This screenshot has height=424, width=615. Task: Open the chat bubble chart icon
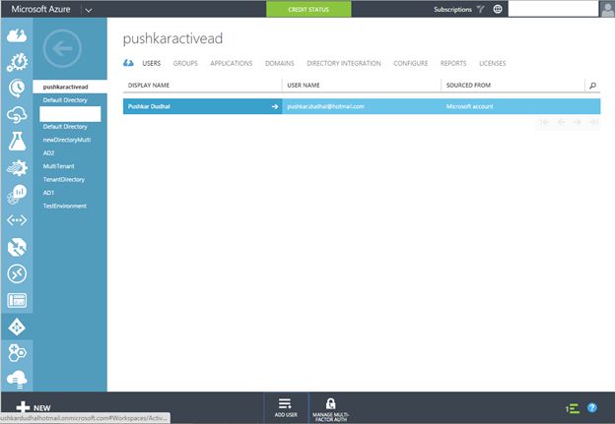(17, 194)
